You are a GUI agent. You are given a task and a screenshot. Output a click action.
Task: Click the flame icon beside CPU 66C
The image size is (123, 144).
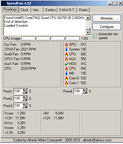tap(66, 54)
